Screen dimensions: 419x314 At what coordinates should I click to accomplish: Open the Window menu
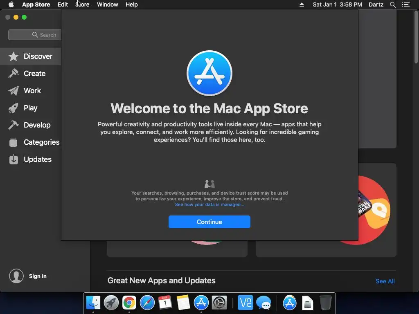coord(108,4)
